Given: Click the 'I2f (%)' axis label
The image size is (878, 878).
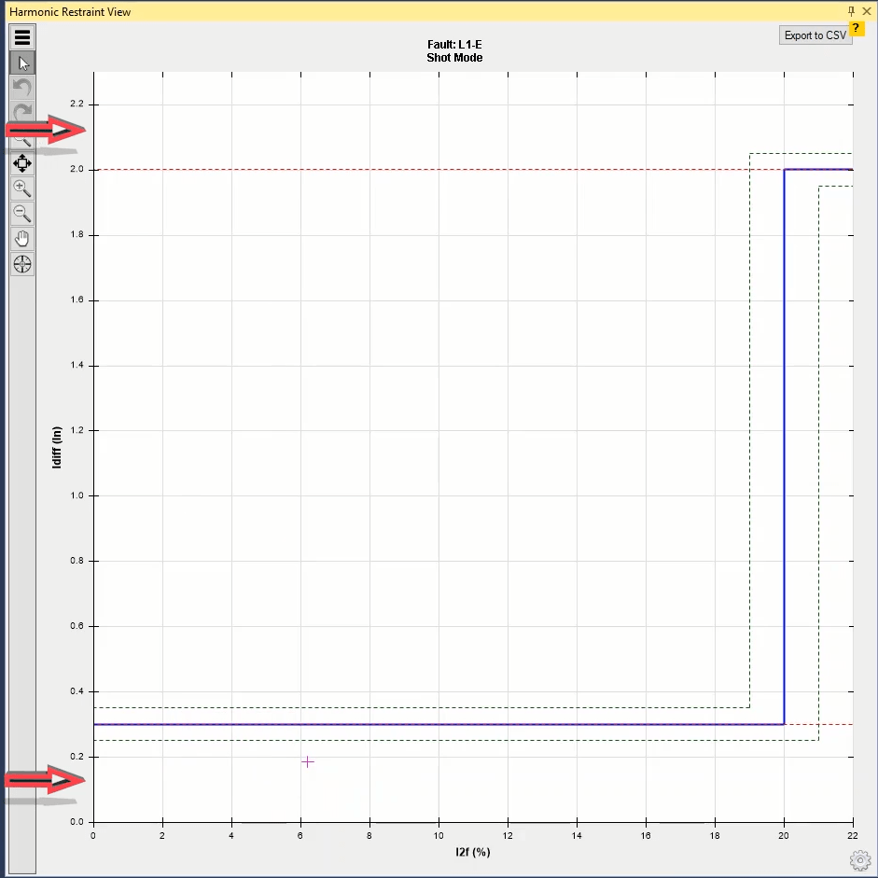Looking at the screenshot, I should (473, 852).
